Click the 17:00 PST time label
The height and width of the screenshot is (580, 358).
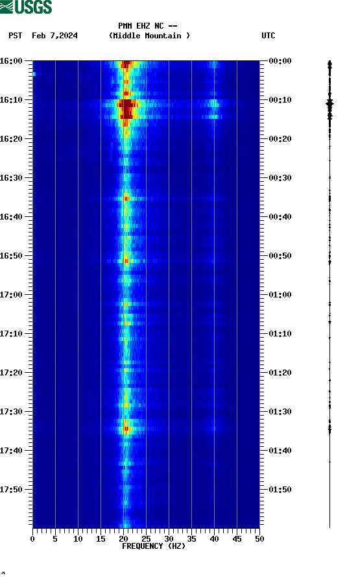11,295
